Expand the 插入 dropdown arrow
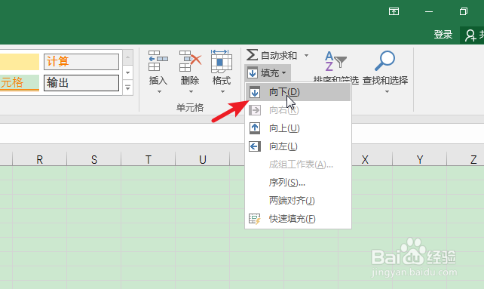The image size is (484, 289). 159,91
